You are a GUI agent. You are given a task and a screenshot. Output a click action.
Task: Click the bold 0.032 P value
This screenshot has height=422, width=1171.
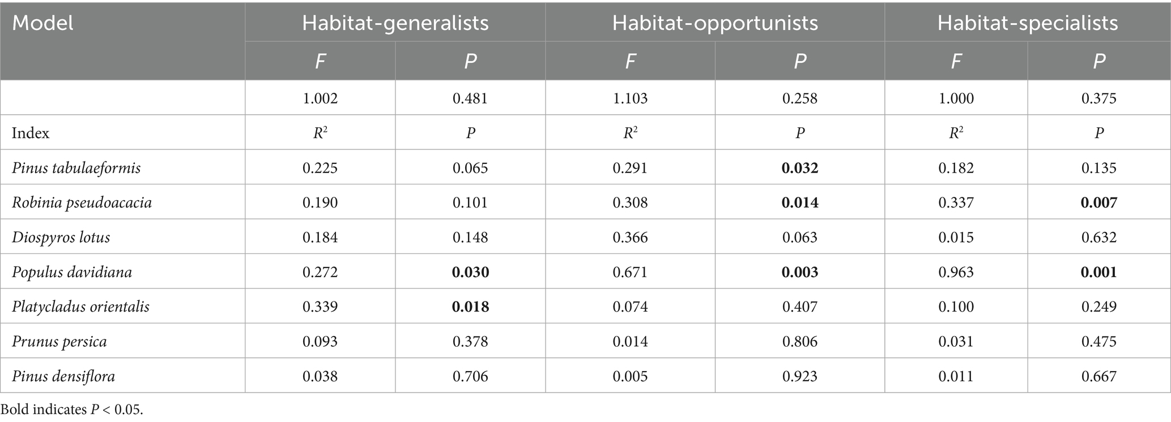(x=800, y=168)
